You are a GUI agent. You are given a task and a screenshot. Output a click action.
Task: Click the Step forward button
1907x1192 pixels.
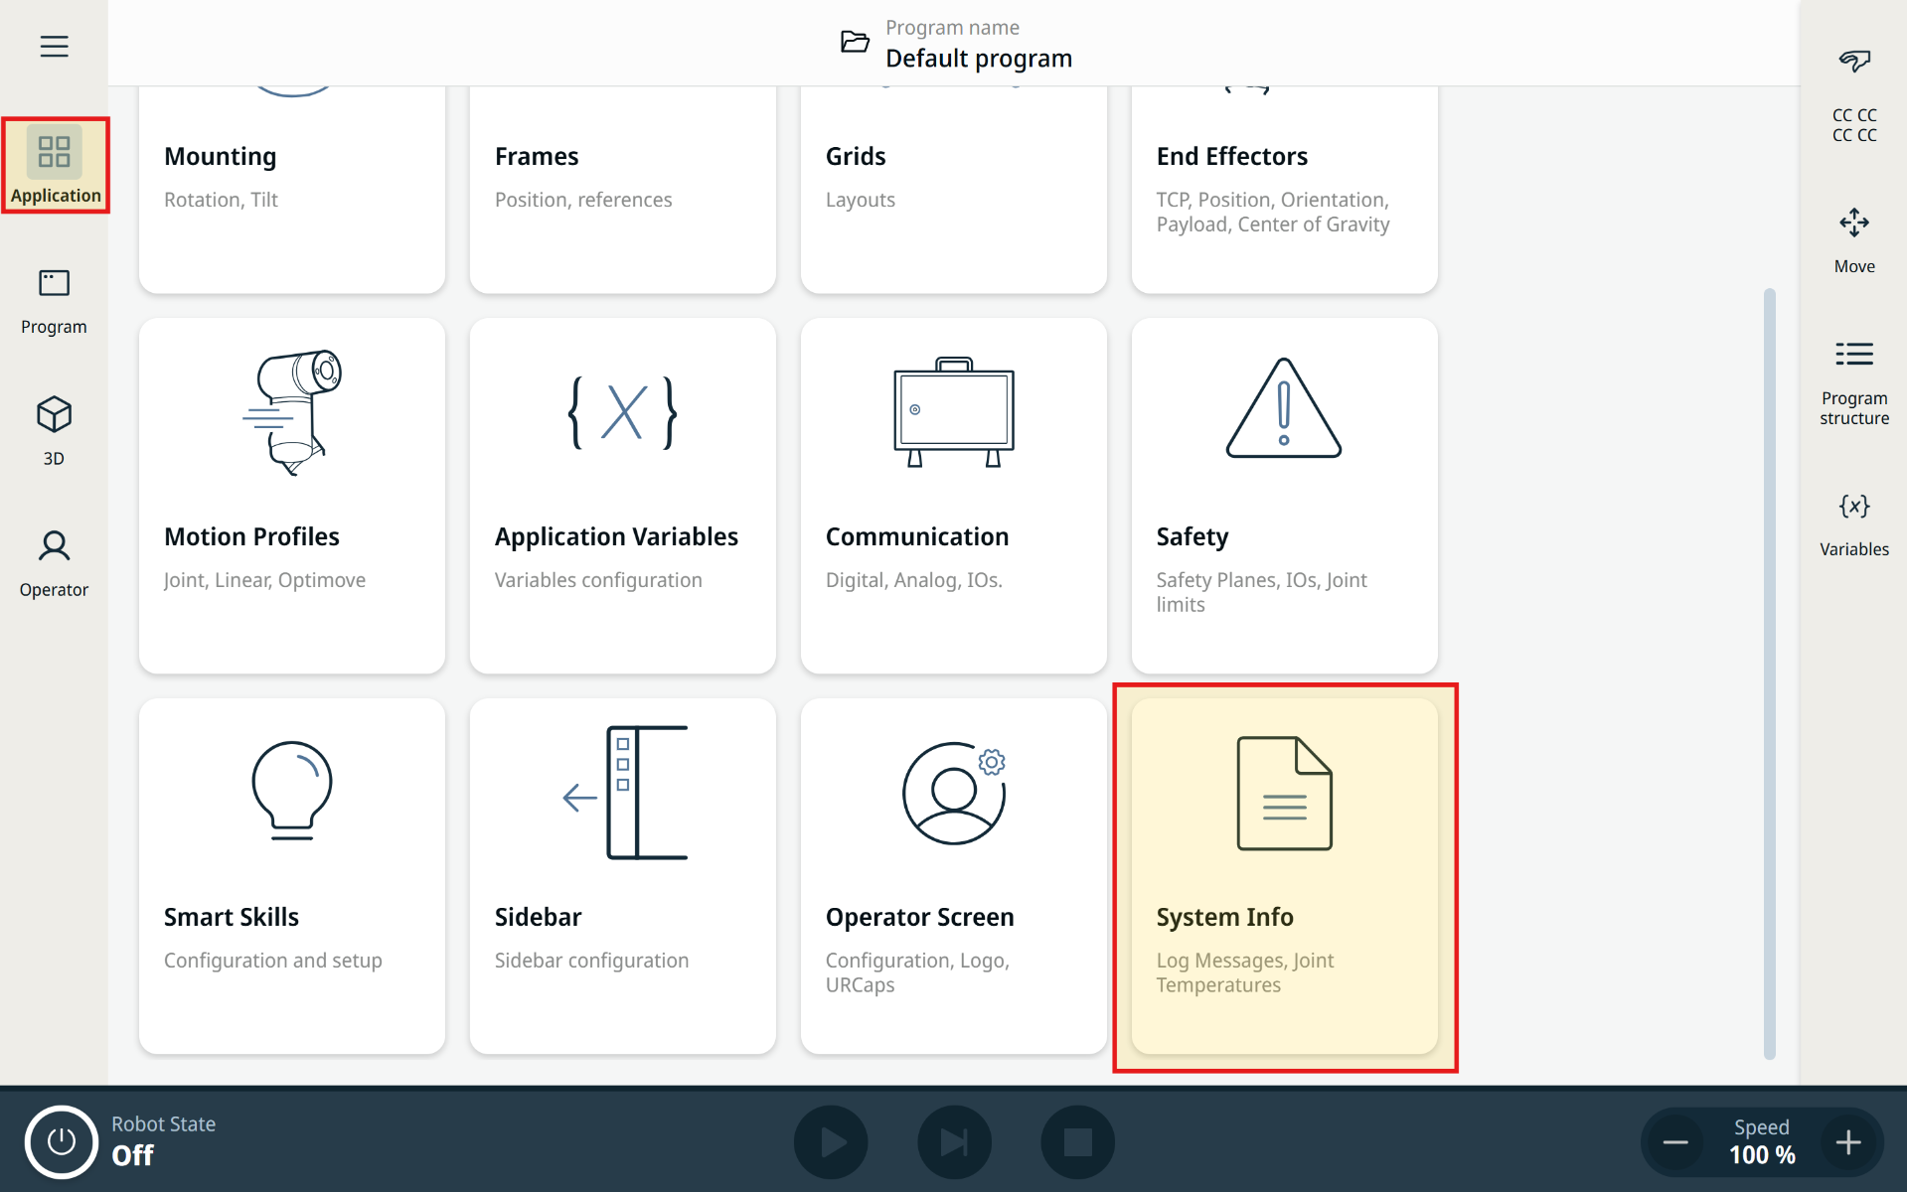tap(953, 1141)
